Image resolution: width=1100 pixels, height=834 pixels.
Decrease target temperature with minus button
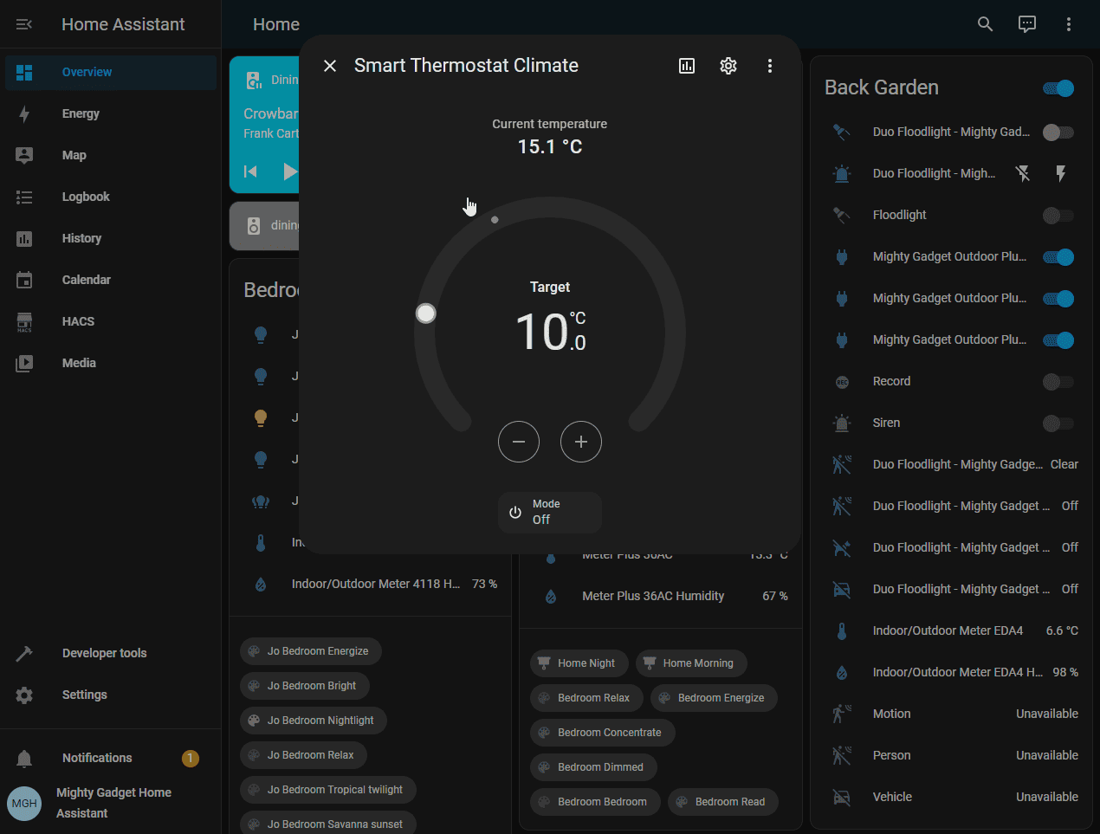(x=519, y=442)
